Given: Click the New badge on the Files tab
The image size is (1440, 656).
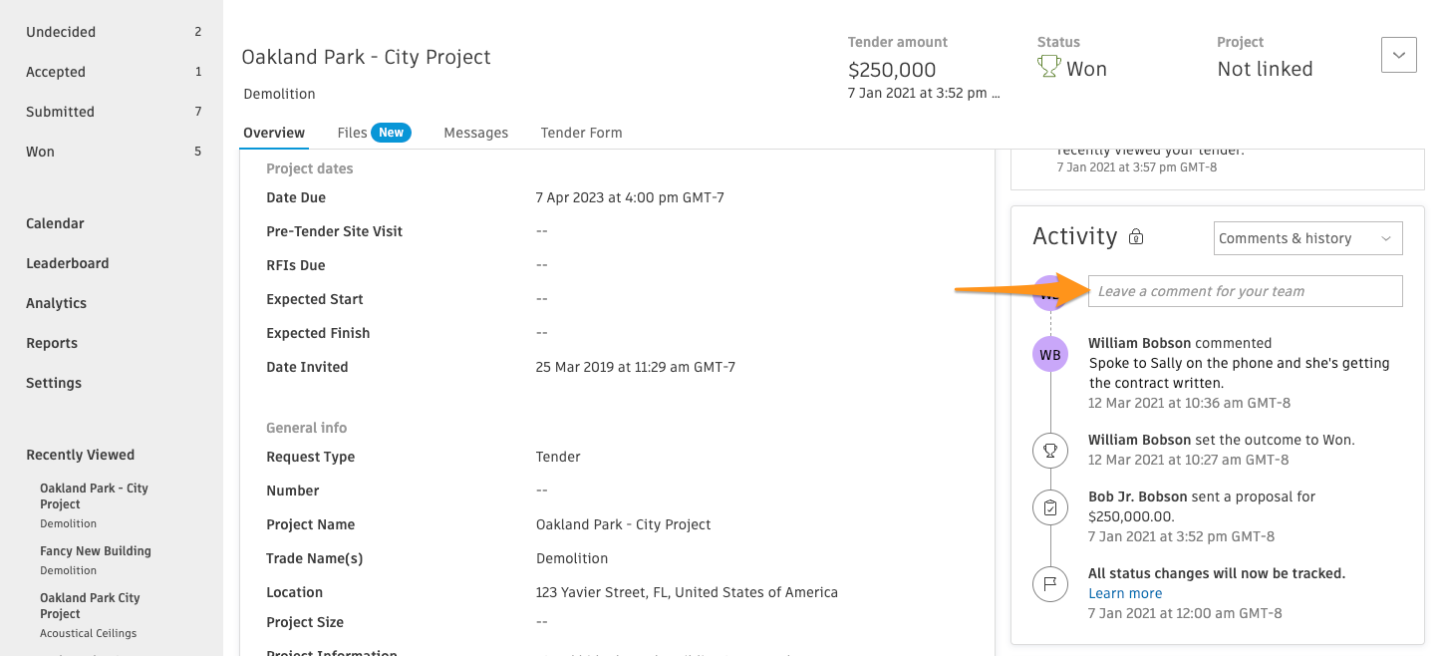Looking at the screenshot, I should pyautogui.click(x=390, y=132).
